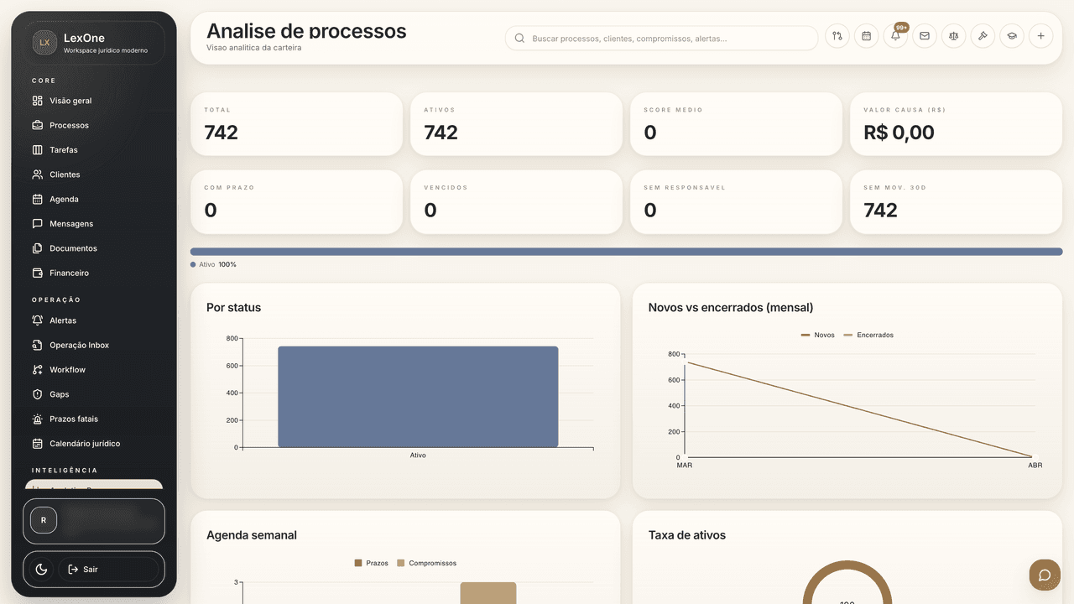The image size is (1074, 604).
Task: Open the calendar icon in the top bar
Action: point(866,36)
